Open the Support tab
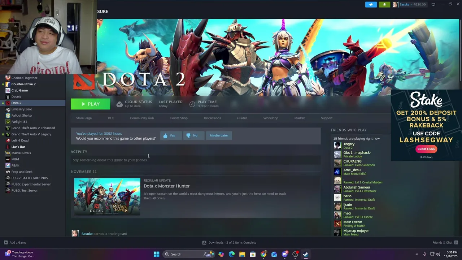The width and height of the screenshot is (462, 260). pos(327,118)
